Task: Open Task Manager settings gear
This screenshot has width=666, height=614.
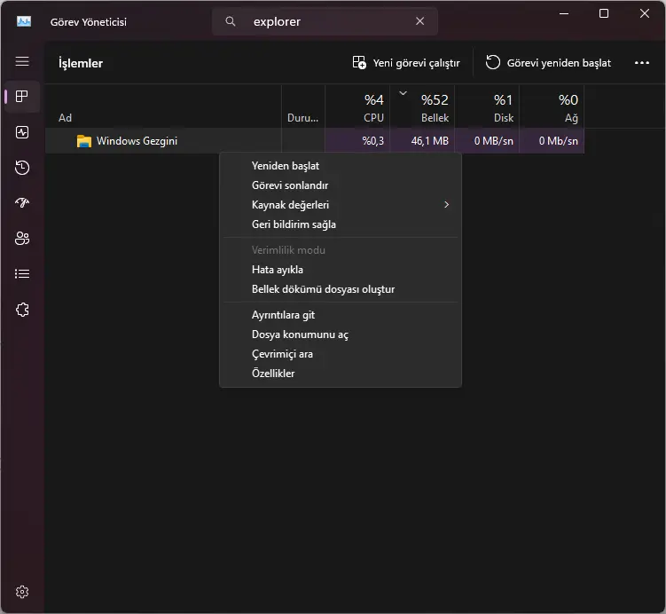Action: (x=22, y=592)
